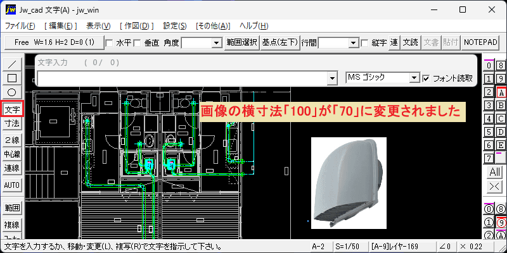Select the line drawing tool

click(12, 65)
